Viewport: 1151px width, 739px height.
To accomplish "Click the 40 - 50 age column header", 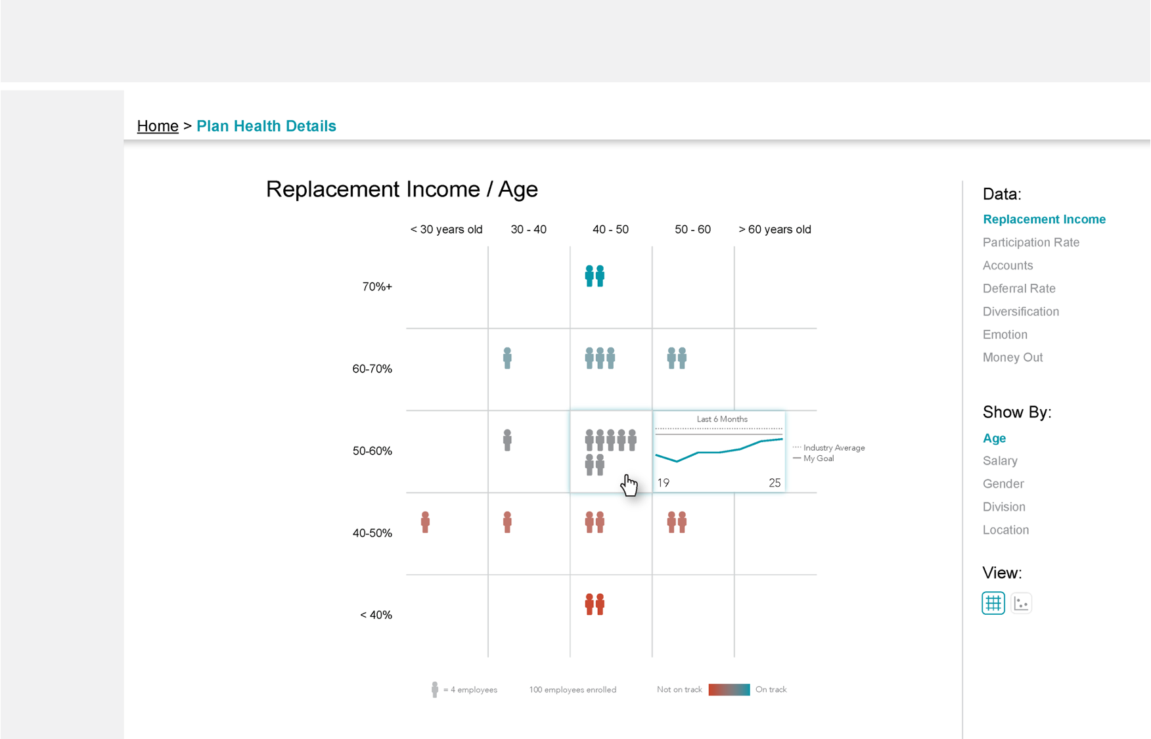I will (x=610, y=229).
